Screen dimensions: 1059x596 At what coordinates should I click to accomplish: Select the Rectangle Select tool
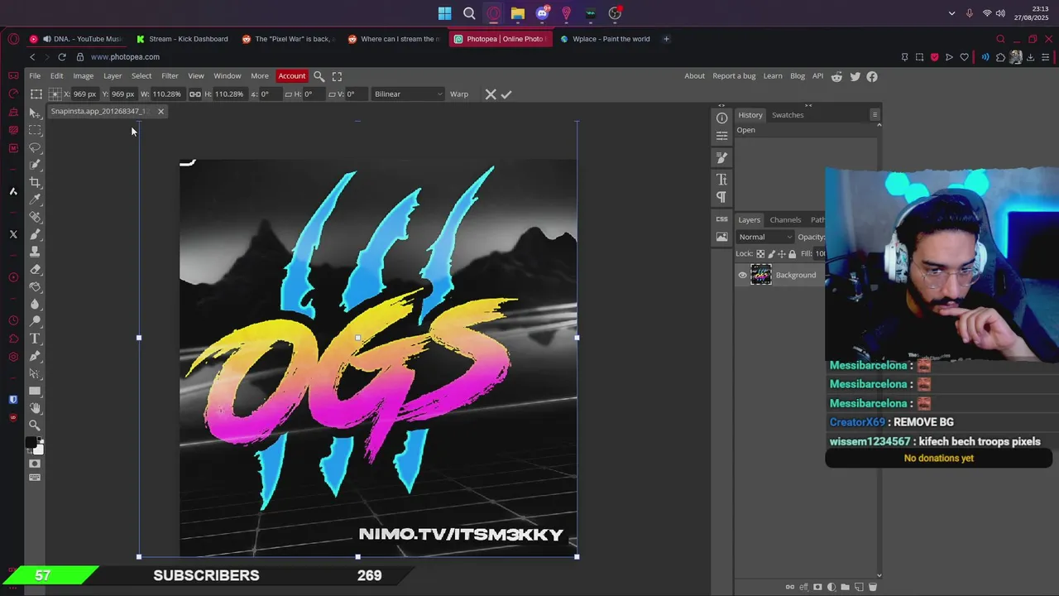(35, 130)
